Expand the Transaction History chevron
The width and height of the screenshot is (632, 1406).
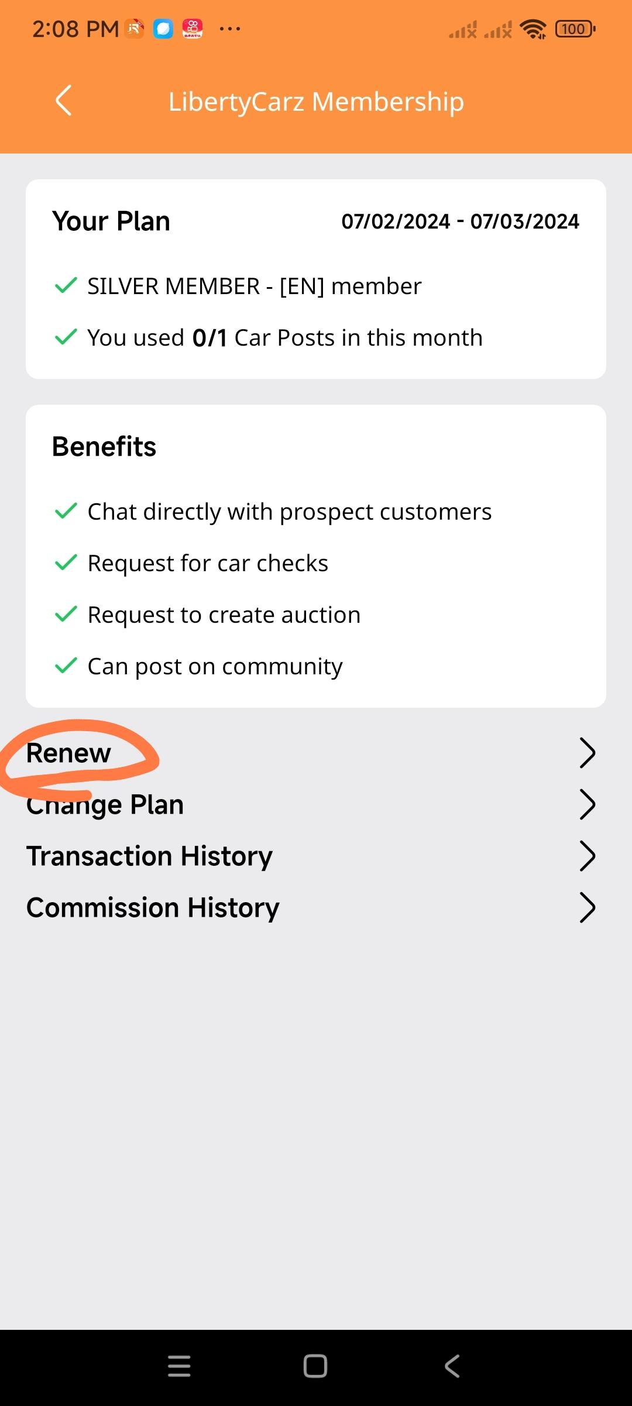pyautogui.click(x=587, y=856)
